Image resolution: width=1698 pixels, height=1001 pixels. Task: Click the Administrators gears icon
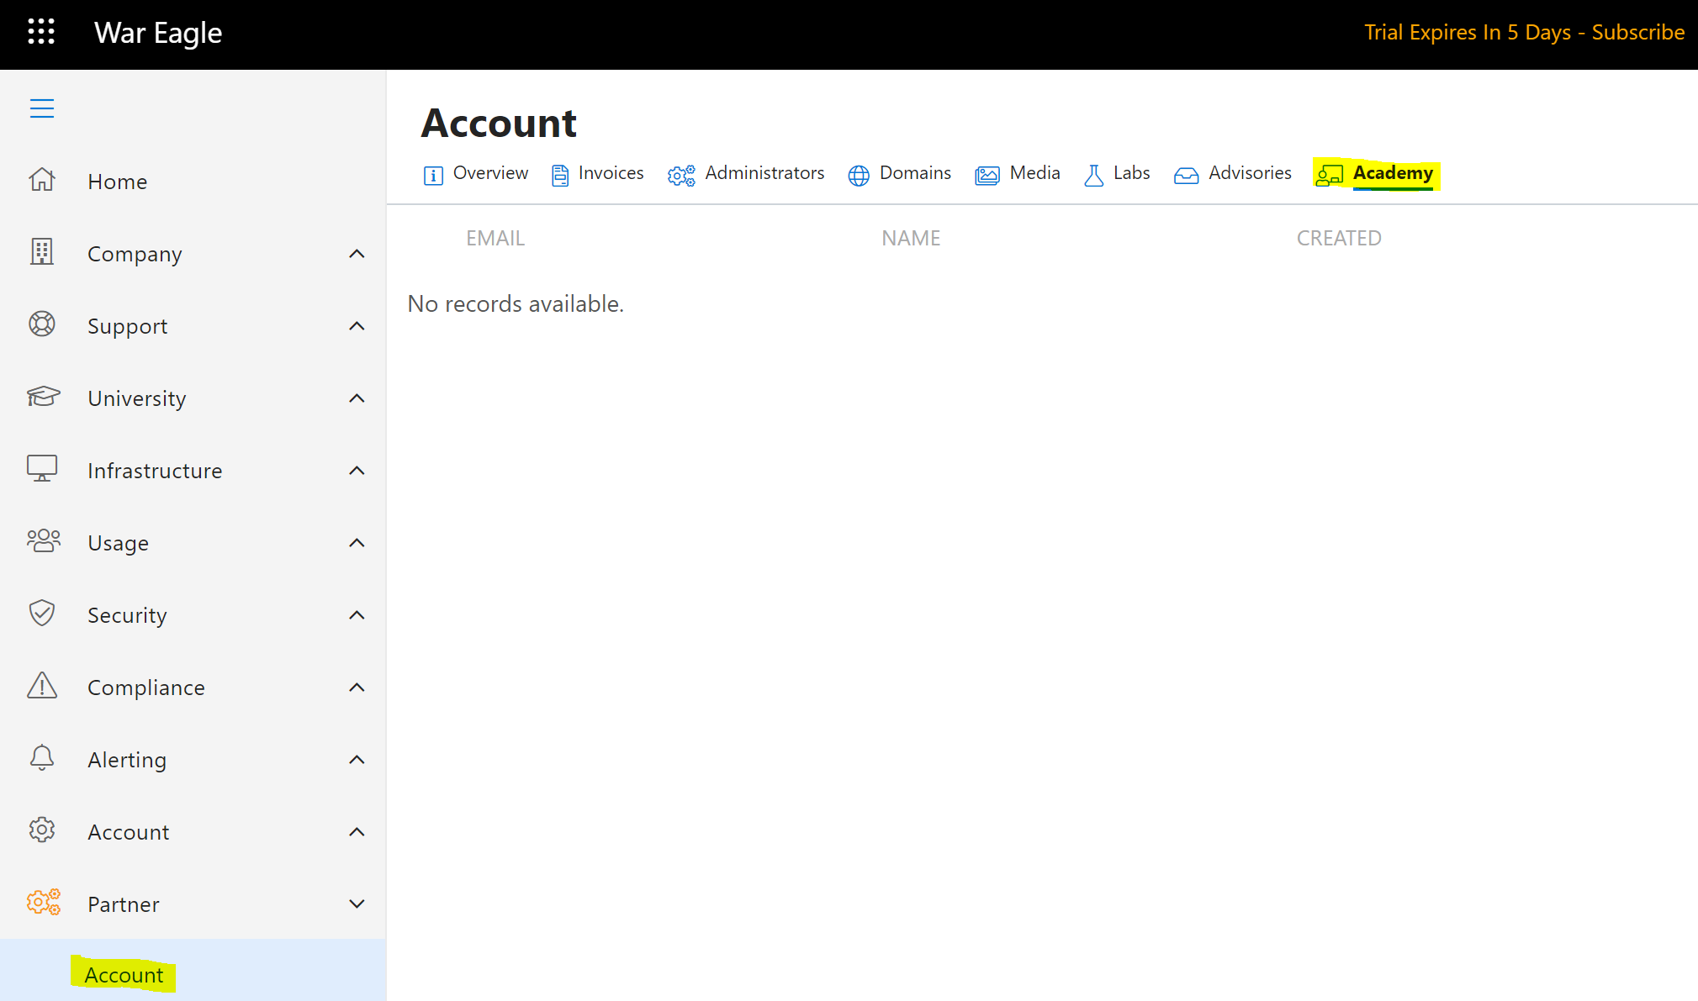[681, 175]
